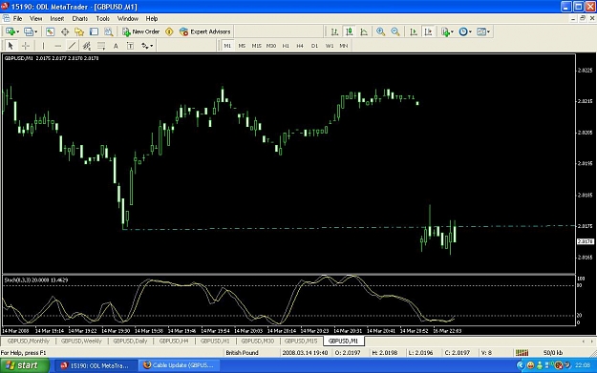Expand the Profiles dropdown arrow

[35, 31]
